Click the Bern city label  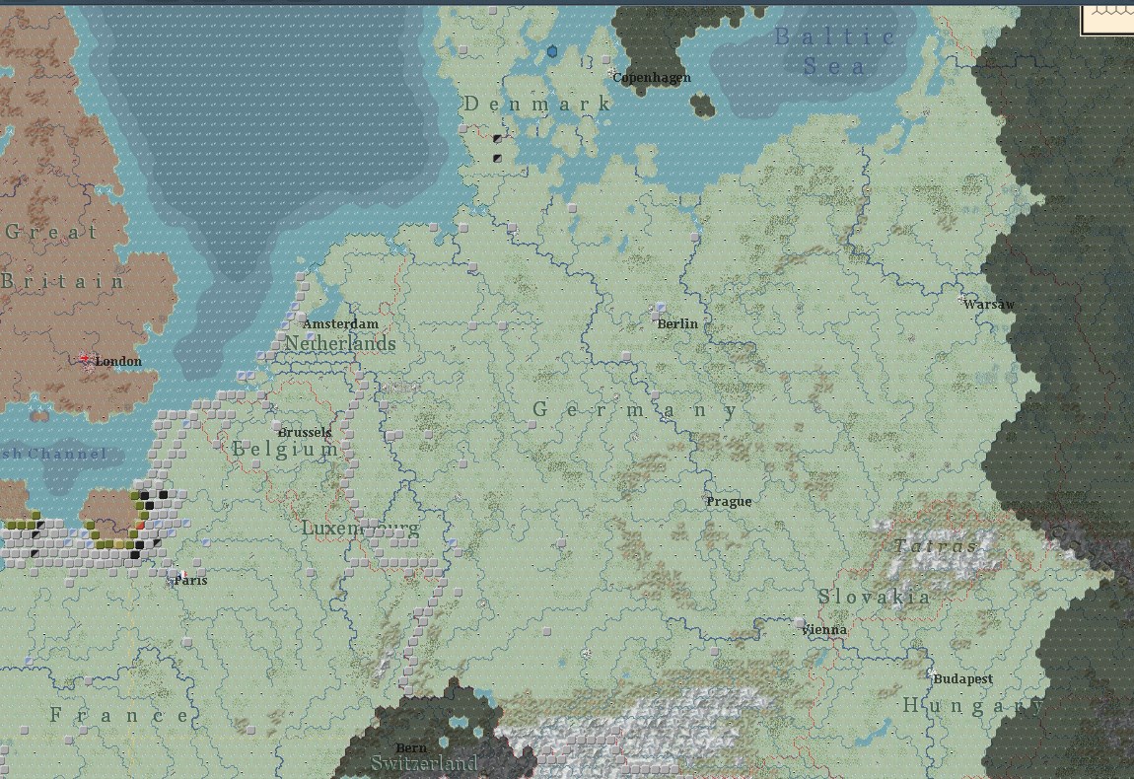click(x=411, y=747)
